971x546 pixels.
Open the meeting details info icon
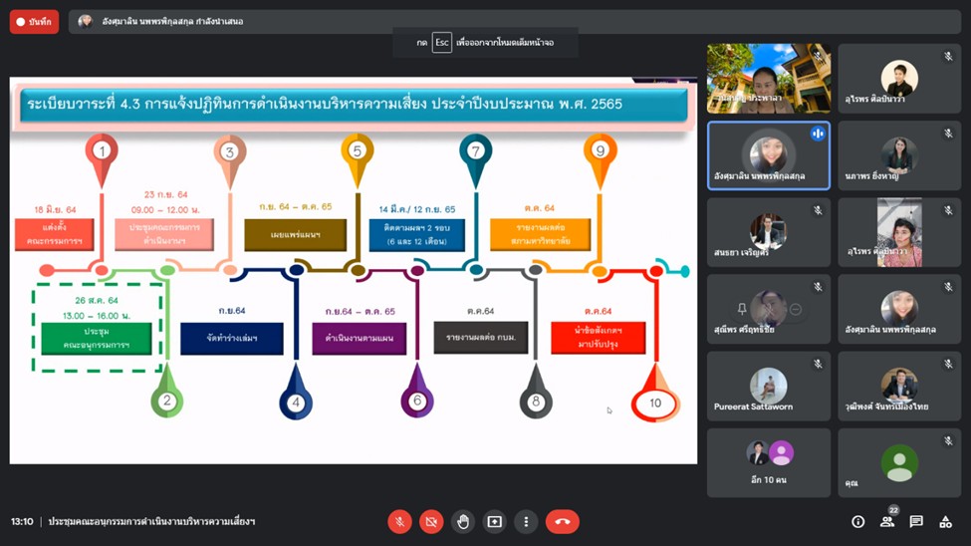point(857,522)
